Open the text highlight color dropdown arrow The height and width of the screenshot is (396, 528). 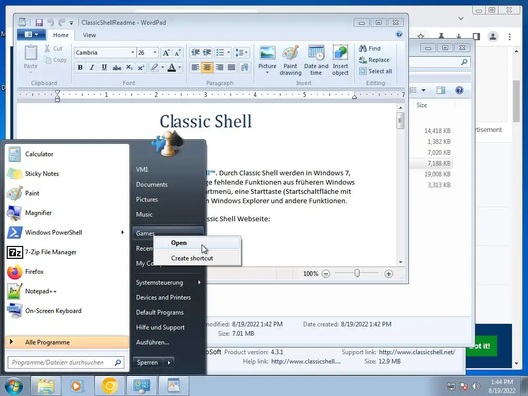point(162,68)
